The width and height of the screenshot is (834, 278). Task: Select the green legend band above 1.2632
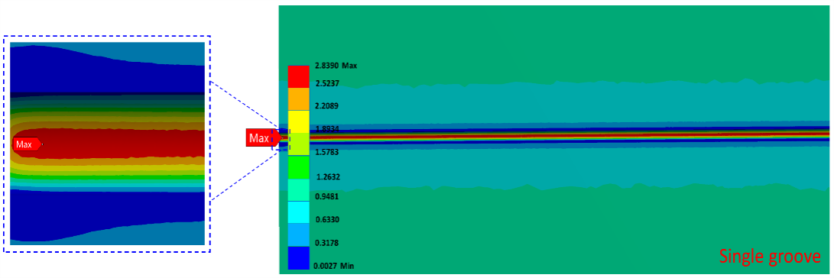point(298,167)
